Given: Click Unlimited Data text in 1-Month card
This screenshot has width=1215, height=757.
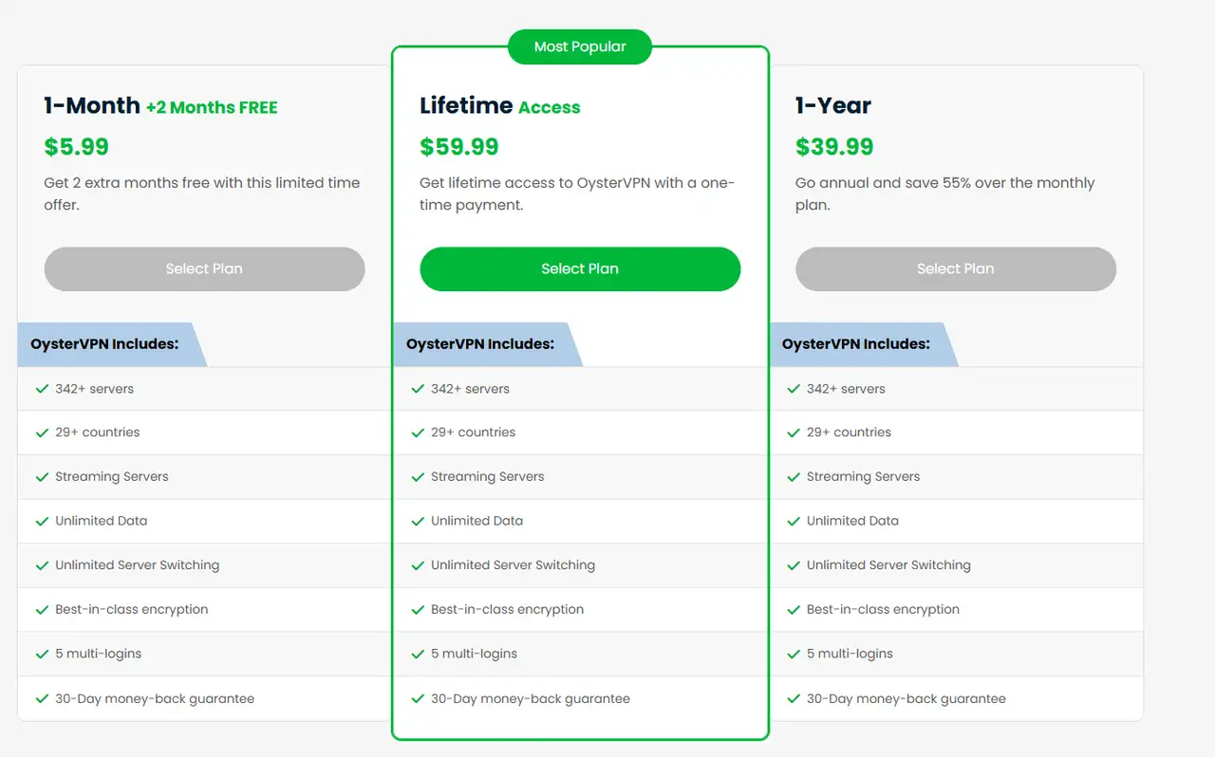Looking at the screenshot, I should (101, 521).
